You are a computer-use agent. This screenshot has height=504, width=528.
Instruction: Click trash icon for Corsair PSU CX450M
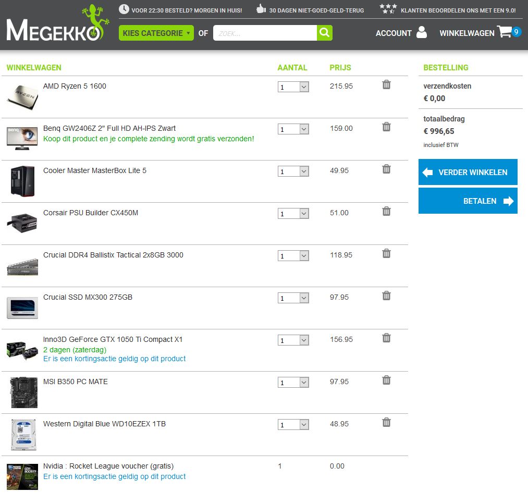click(x=386, y=211)
